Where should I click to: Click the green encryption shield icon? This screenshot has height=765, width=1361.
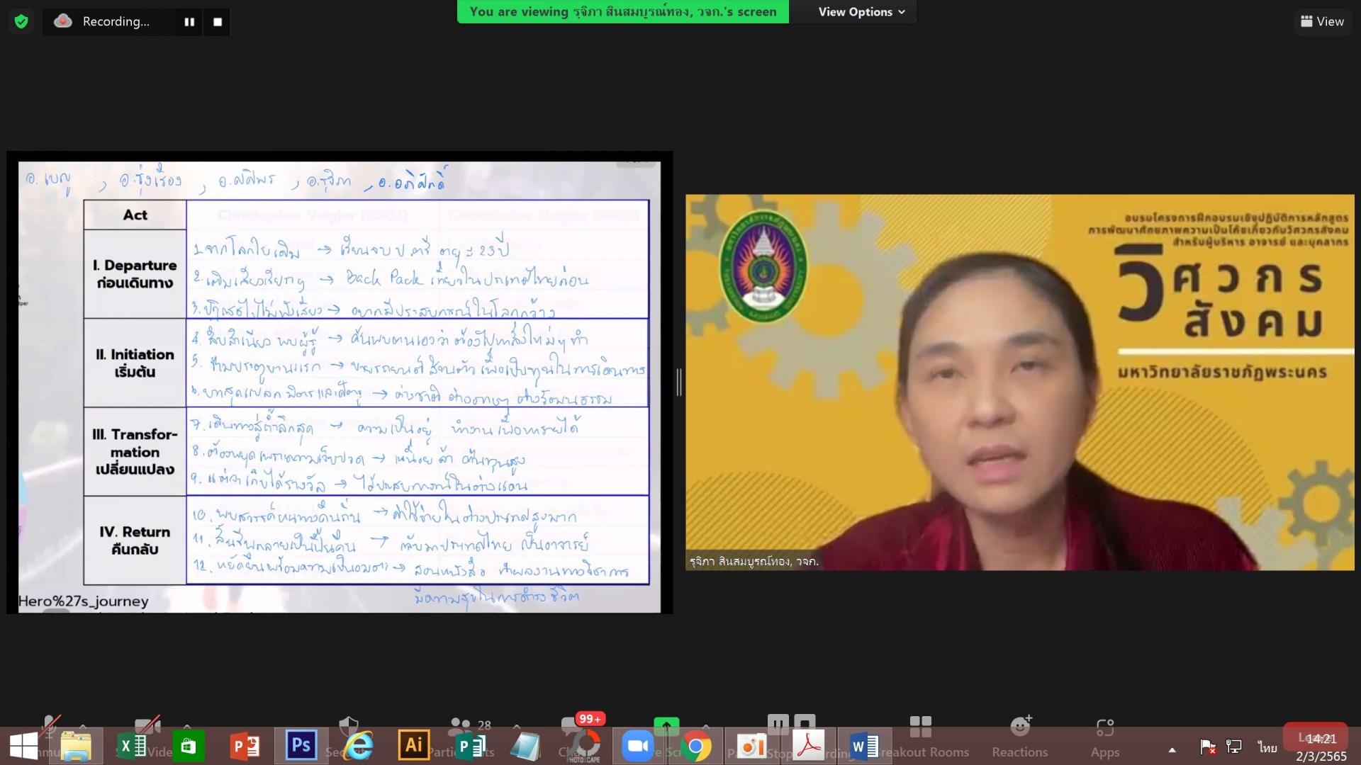click(x=21, y=22)
